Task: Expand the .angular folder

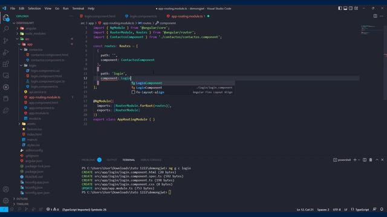Action: click(x=31, y=28)
